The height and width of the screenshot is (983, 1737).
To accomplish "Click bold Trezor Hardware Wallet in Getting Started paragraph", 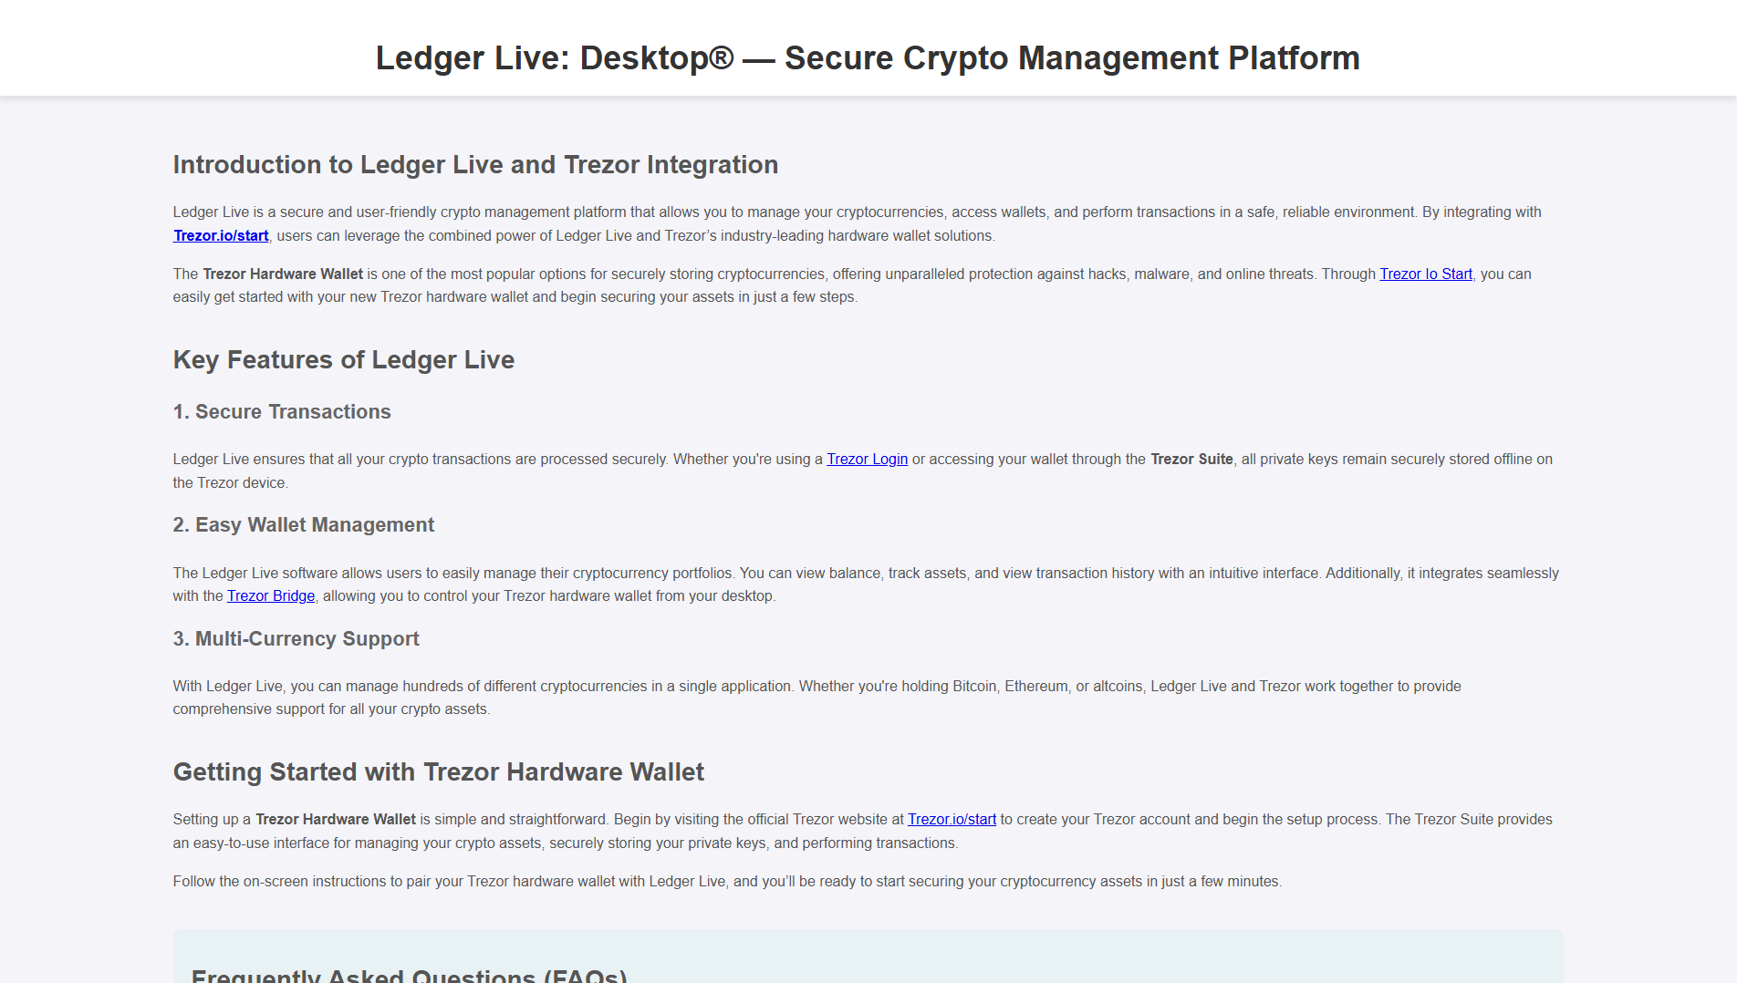I will [336, 819].
